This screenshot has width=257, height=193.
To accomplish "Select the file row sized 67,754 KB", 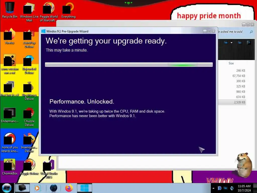I will tap(232, 76).
